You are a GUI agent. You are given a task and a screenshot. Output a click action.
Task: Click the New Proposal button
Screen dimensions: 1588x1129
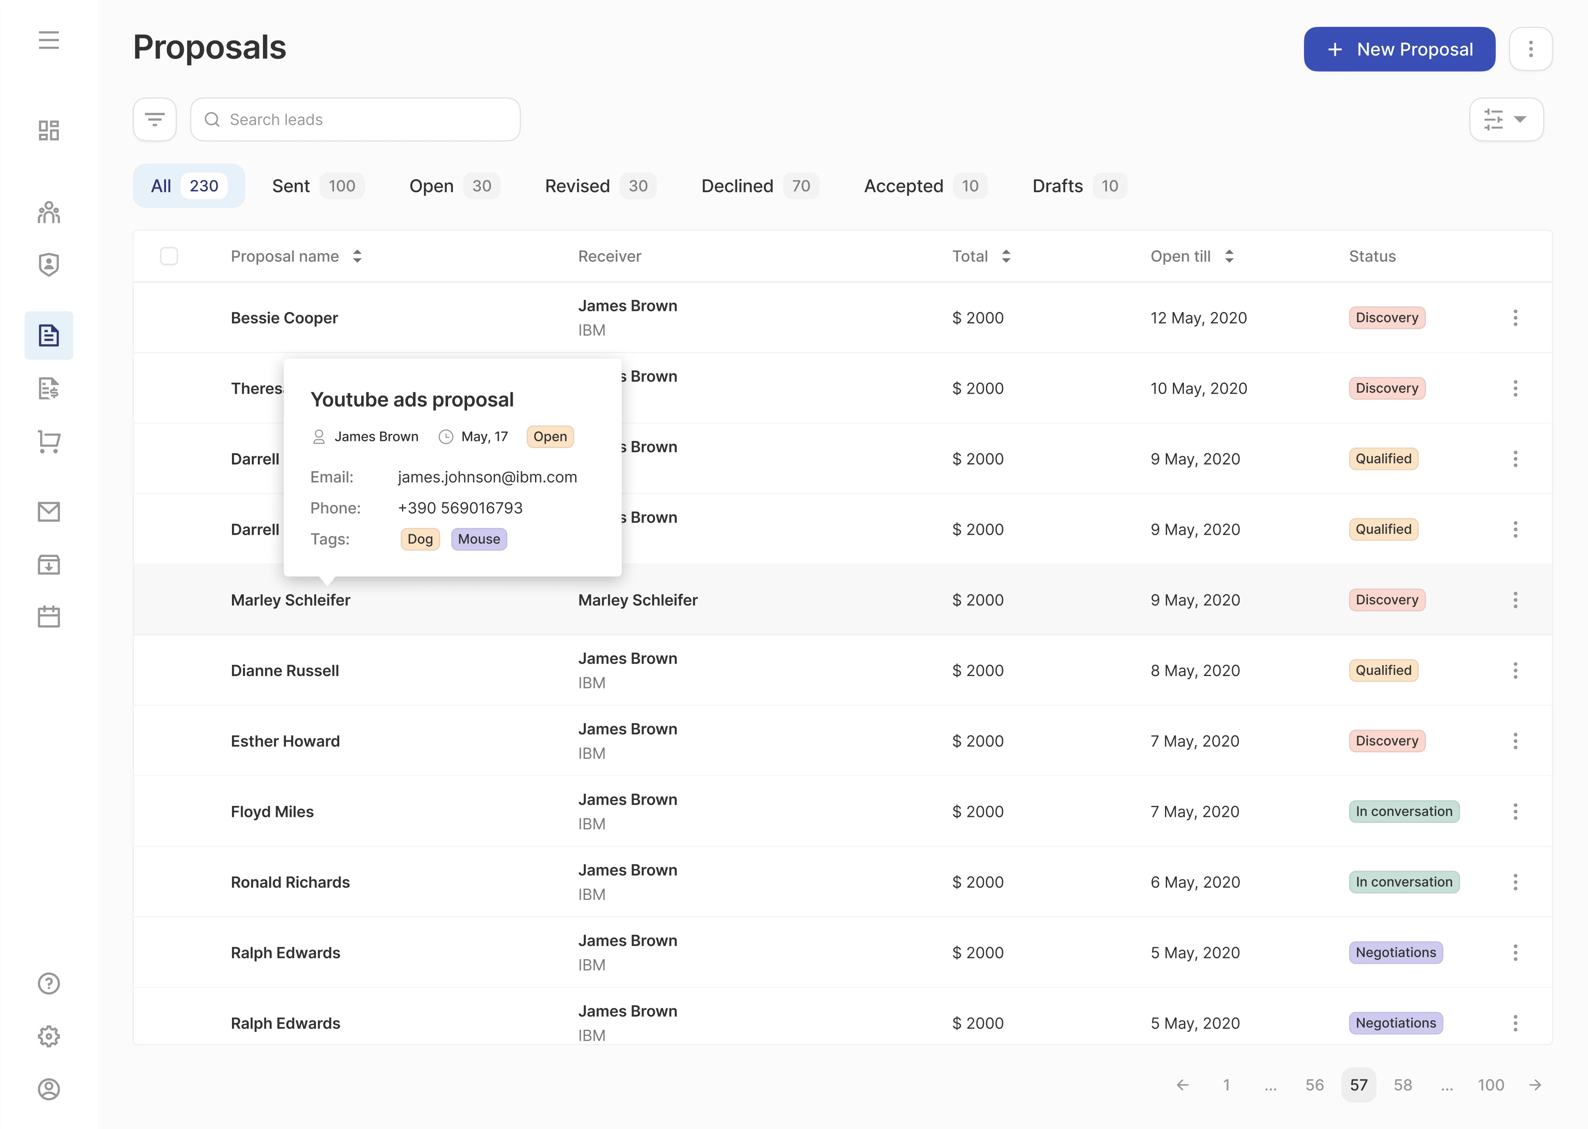pyautogui.click(x=1399, y=49)
